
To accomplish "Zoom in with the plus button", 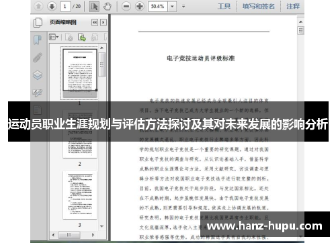I will pyautogui.click(x=139, y=6).
